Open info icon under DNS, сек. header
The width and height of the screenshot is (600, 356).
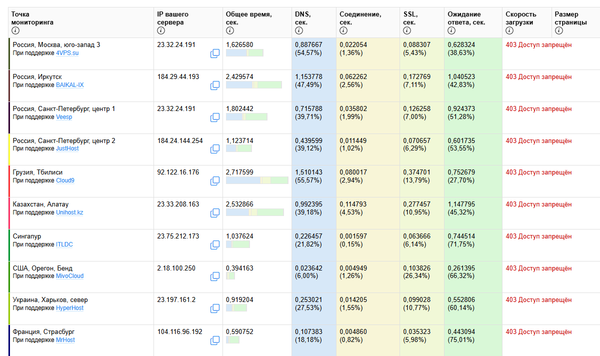[x=299, y=30]
